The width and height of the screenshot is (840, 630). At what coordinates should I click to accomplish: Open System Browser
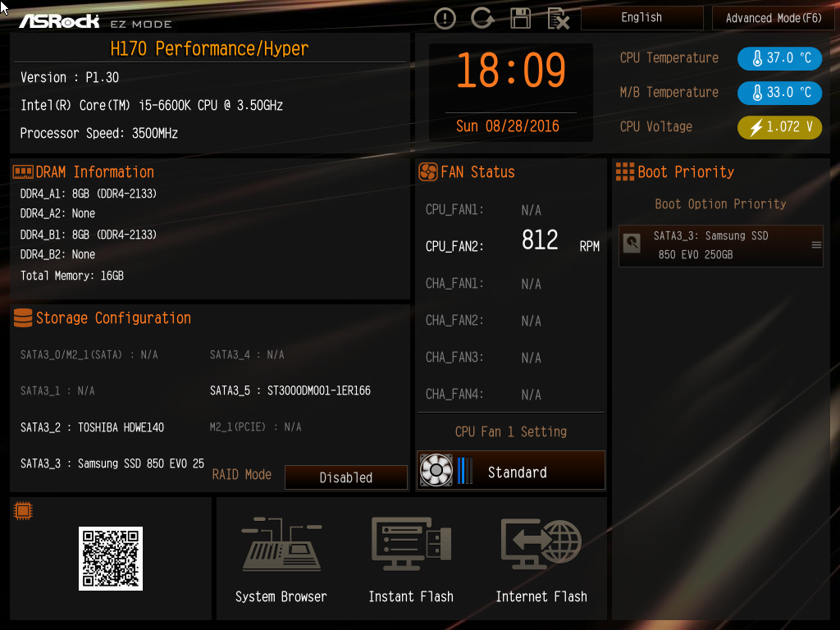pos(281,559)
